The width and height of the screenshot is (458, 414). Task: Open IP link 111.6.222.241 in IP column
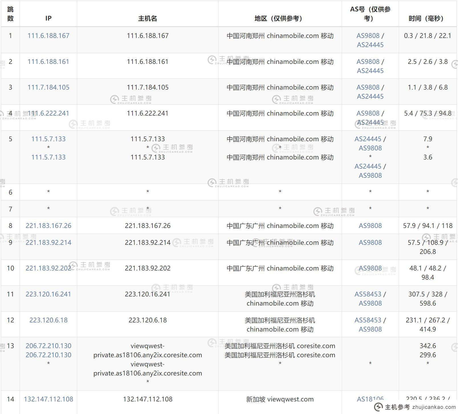click(48, 113)
